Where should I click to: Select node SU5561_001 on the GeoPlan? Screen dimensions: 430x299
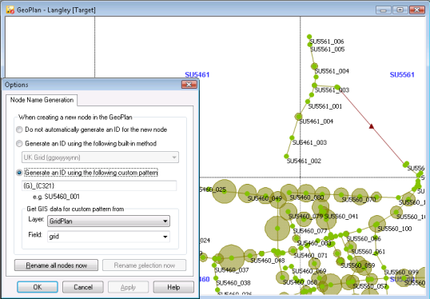click(308, 102)
